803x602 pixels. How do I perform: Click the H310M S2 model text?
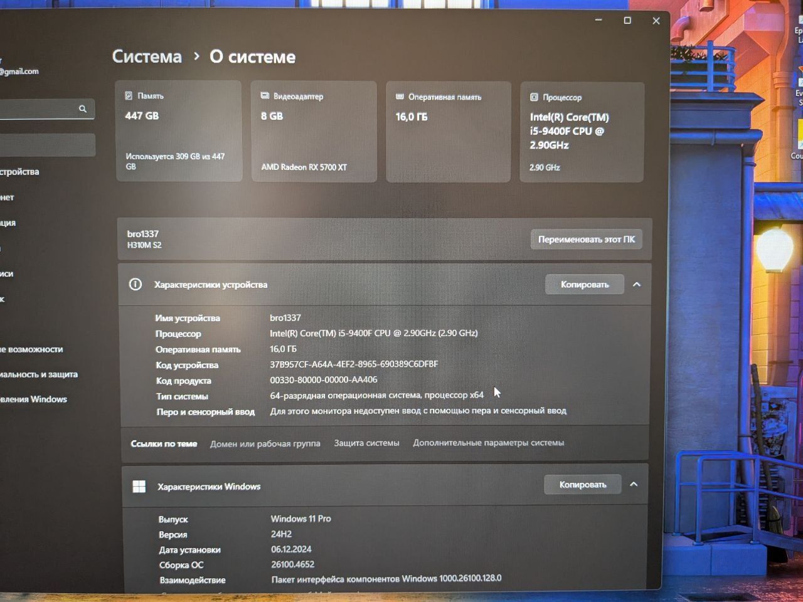[144, 245]
